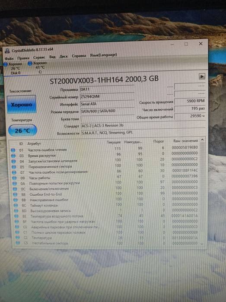Click the Серийный номер field
The height and width of the screenshot is (302, 226).
coord(107,96)
